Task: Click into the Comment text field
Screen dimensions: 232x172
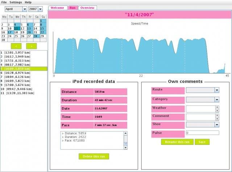Action: [x=200, y=117]
